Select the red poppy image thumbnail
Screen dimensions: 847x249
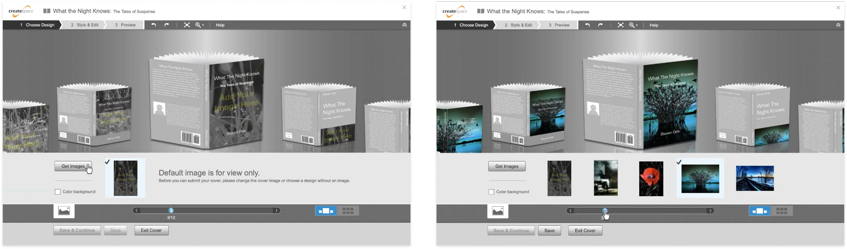pos(651,179)
